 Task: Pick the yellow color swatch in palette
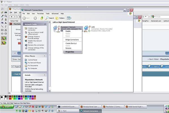12,99
